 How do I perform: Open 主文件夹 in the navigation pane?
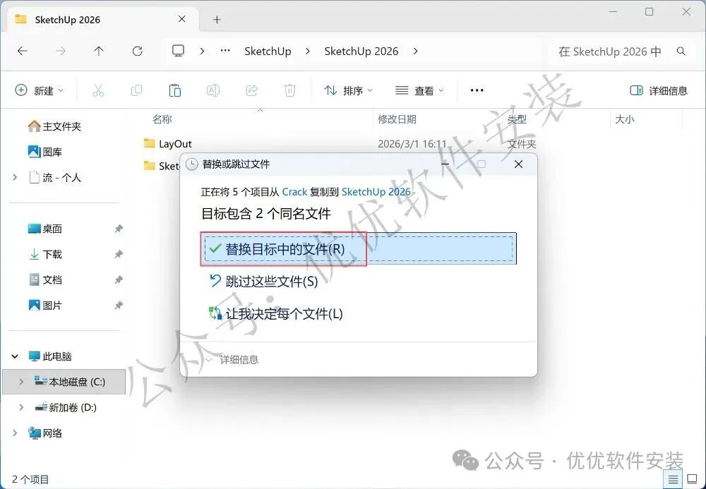pyautogui.click(x=54, y=126)
